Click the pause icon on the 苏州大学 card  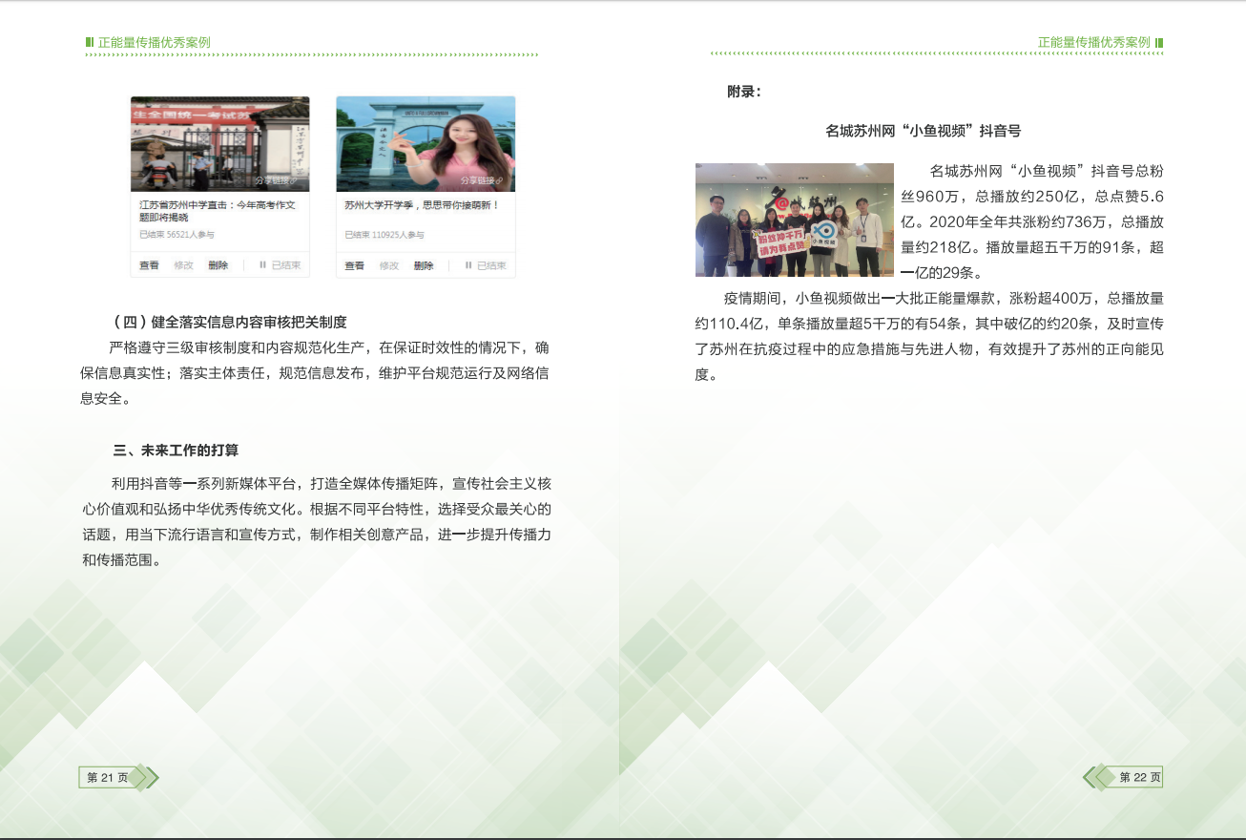(468, 265)
